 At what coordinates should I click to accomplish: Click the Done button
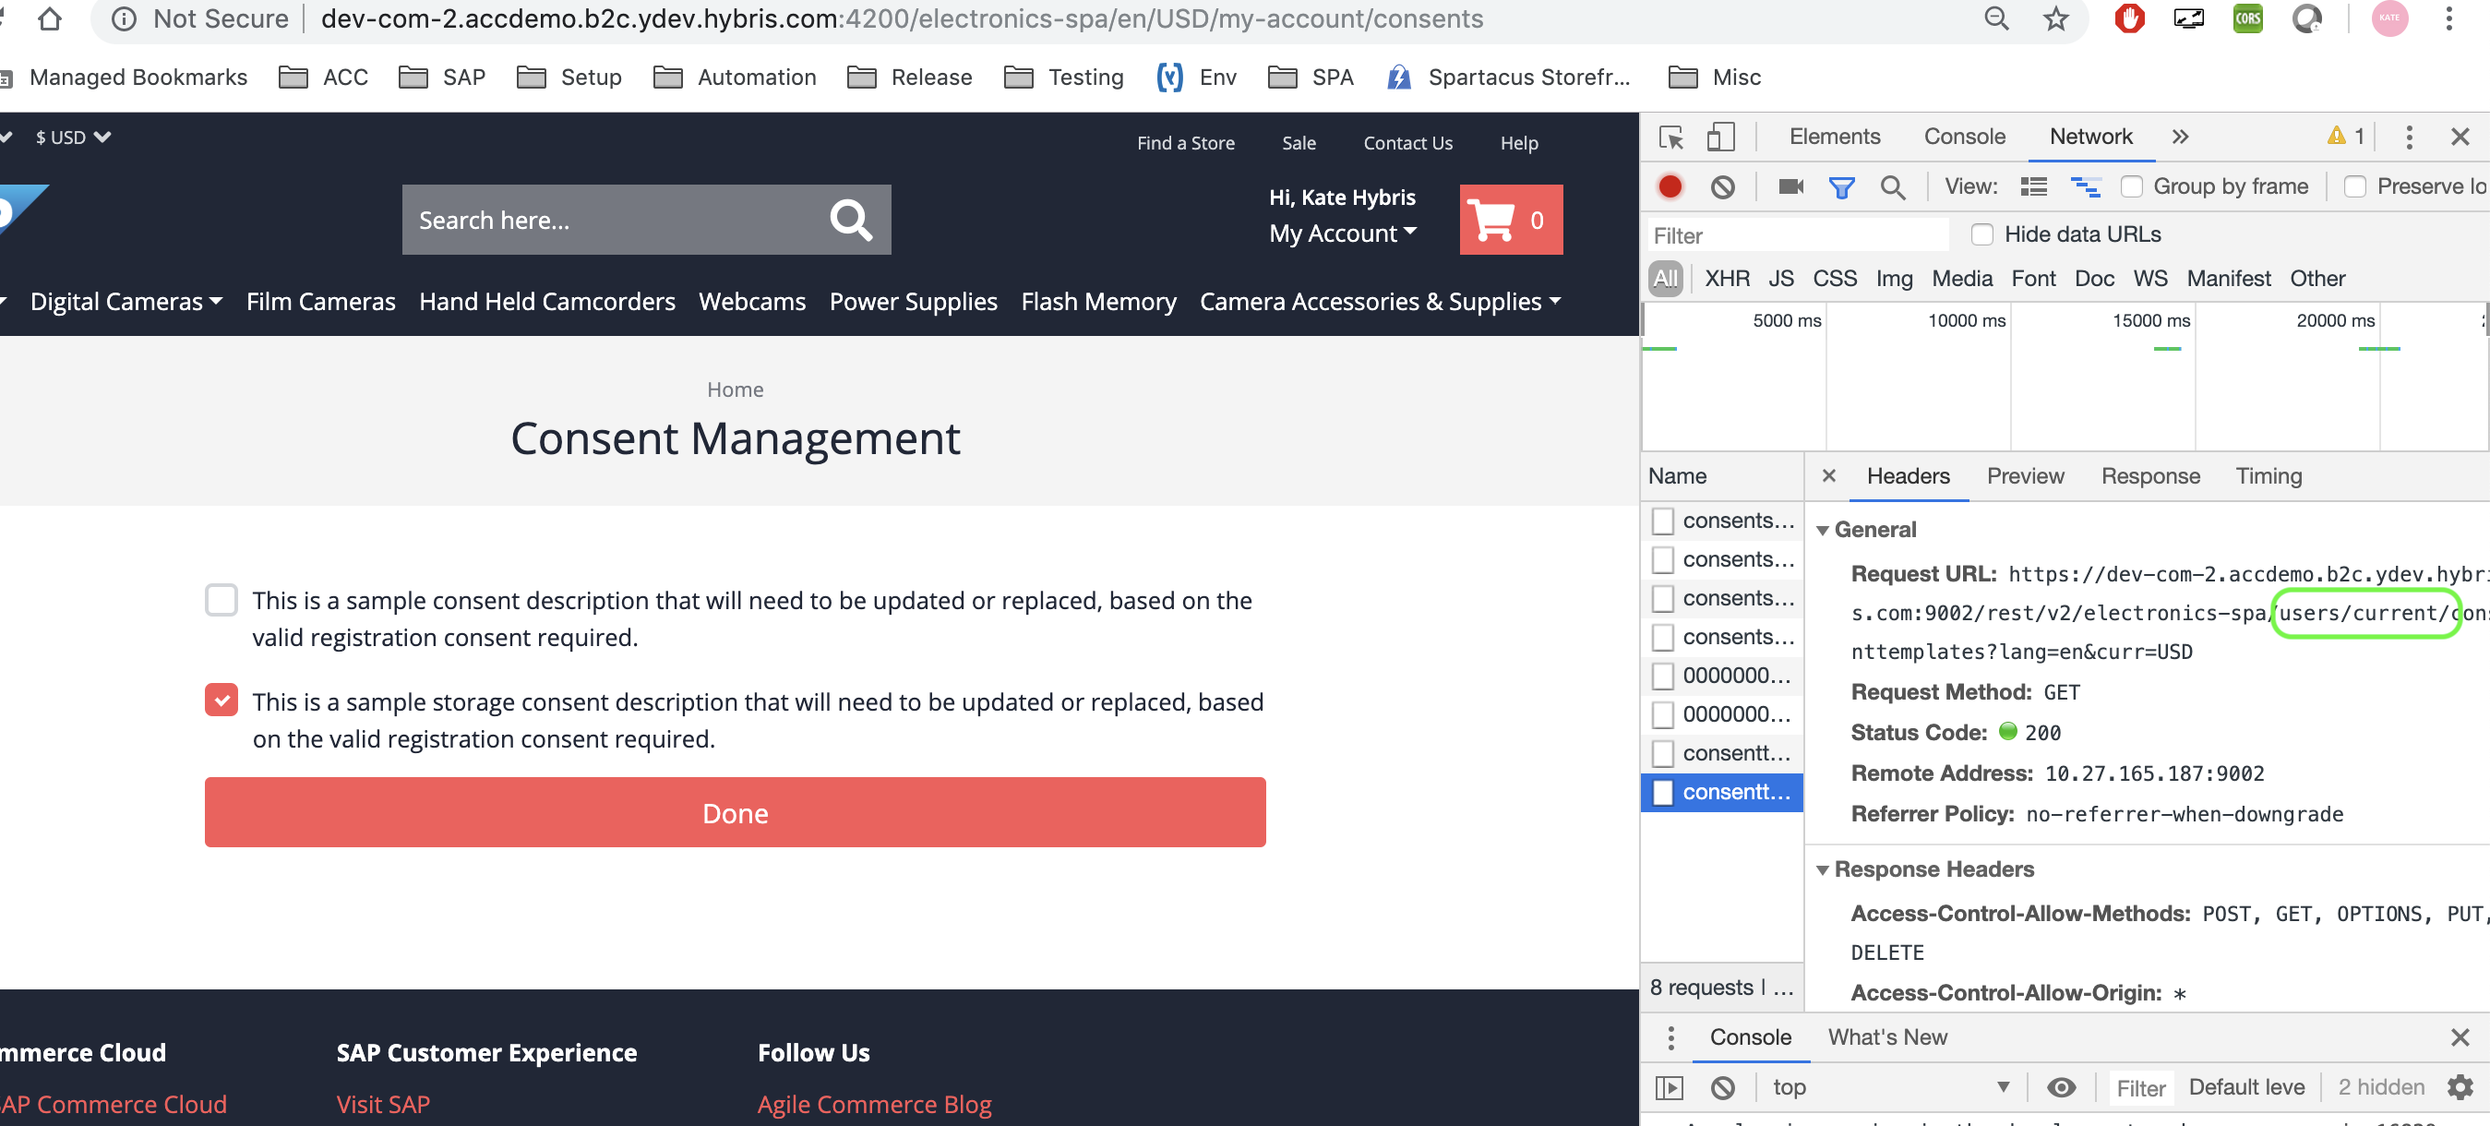pyautogui.click(x=735, y=812)
